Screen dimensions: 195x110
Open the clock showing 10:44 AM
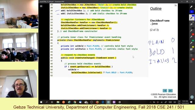click(x=185, y=102)
